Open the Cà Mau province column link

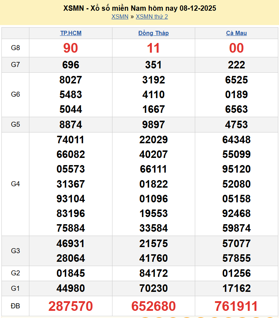click(236, 33)
